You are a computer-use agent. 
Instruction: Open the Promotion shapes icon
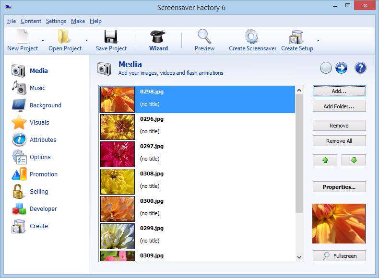(x=19, y=174)
